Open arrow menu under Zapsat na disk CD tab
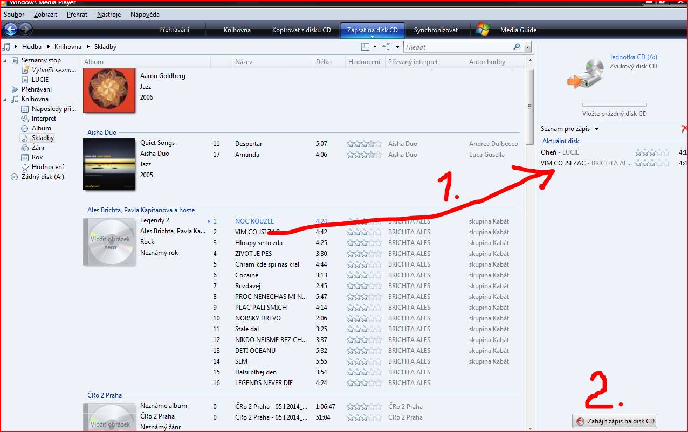The width and height of the screenshot is (688, 432). click(373, 36)
